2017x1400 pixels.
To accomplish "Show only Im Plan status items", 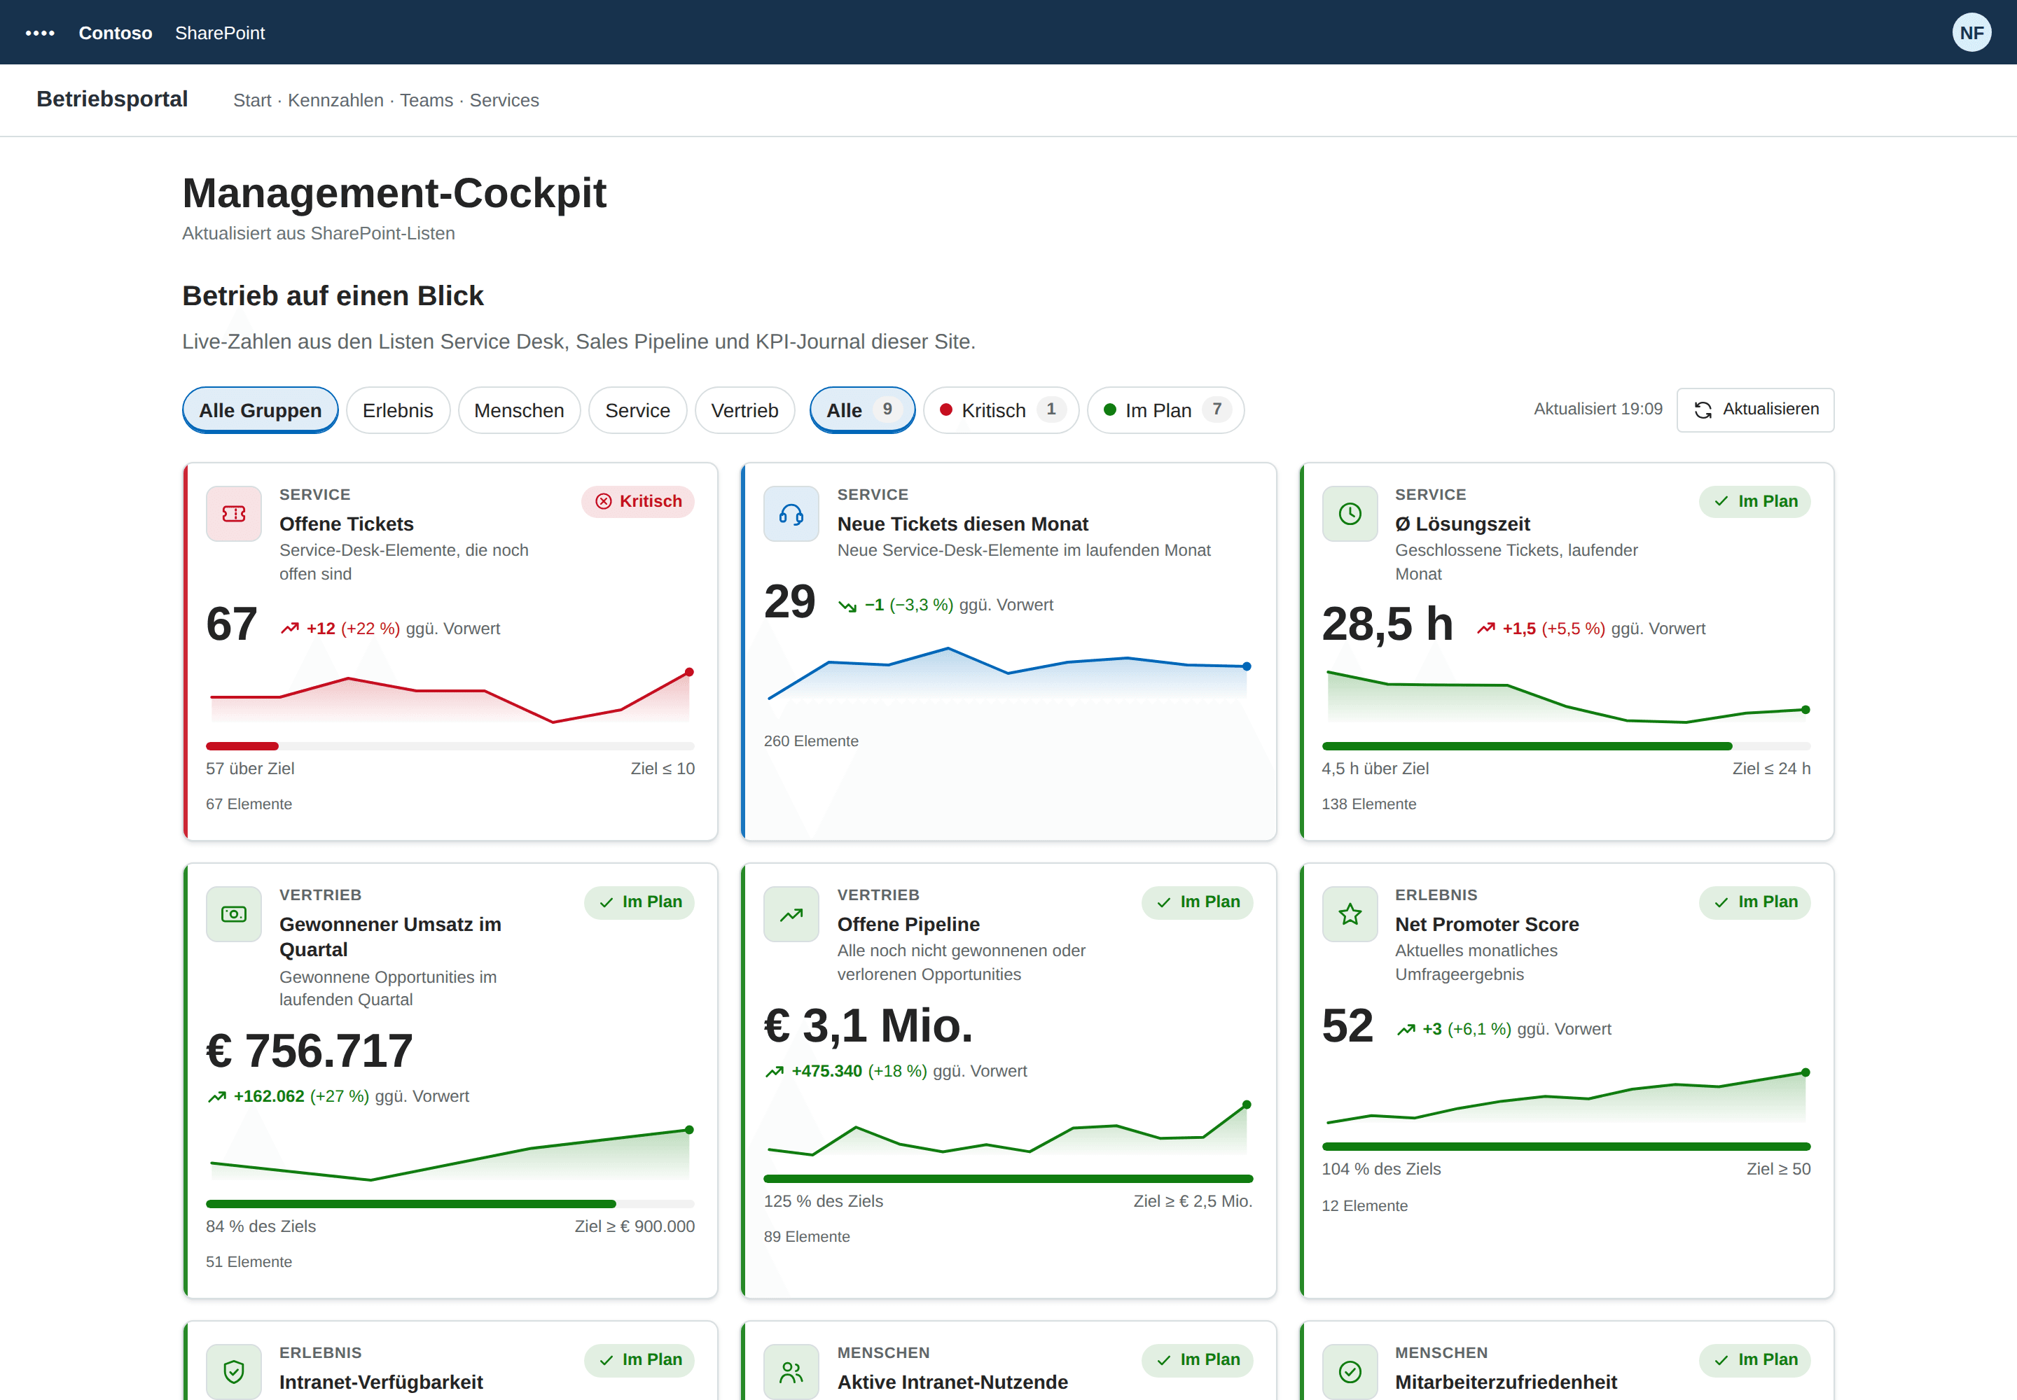I will pyautogui.click(x=1165, y=409).
